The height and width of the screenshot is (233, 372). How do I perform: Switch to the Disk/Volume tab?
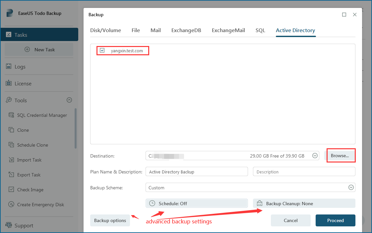(x=105, y=30)
